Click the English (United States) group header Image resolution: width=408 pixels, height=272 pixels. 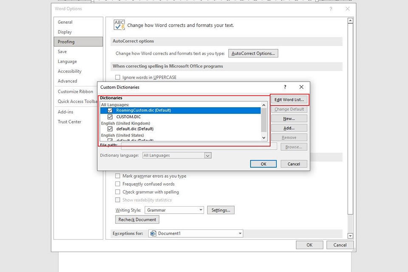click(x=122, y=135)
